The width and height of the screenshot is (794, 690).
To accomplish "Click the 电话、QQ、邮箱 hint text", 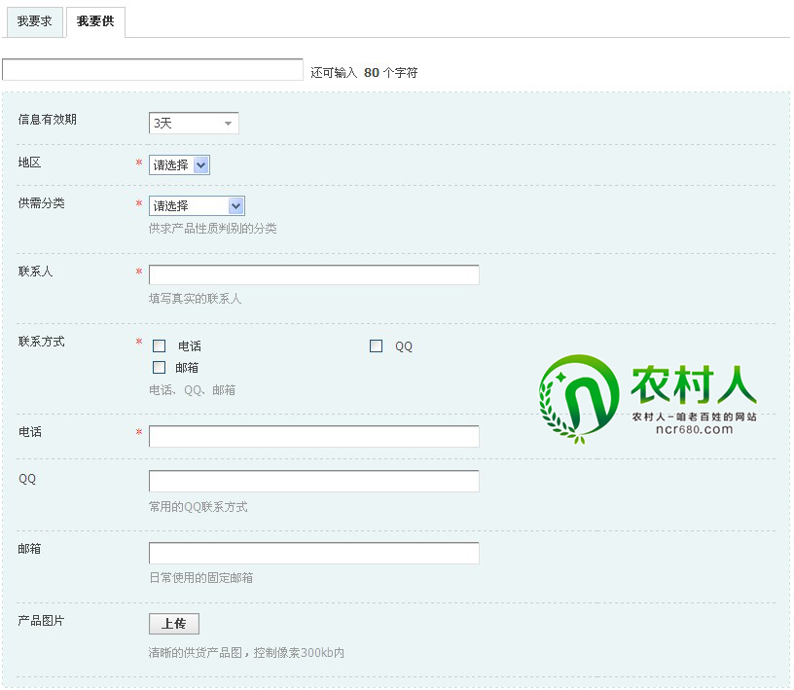I will coord(192,390).
